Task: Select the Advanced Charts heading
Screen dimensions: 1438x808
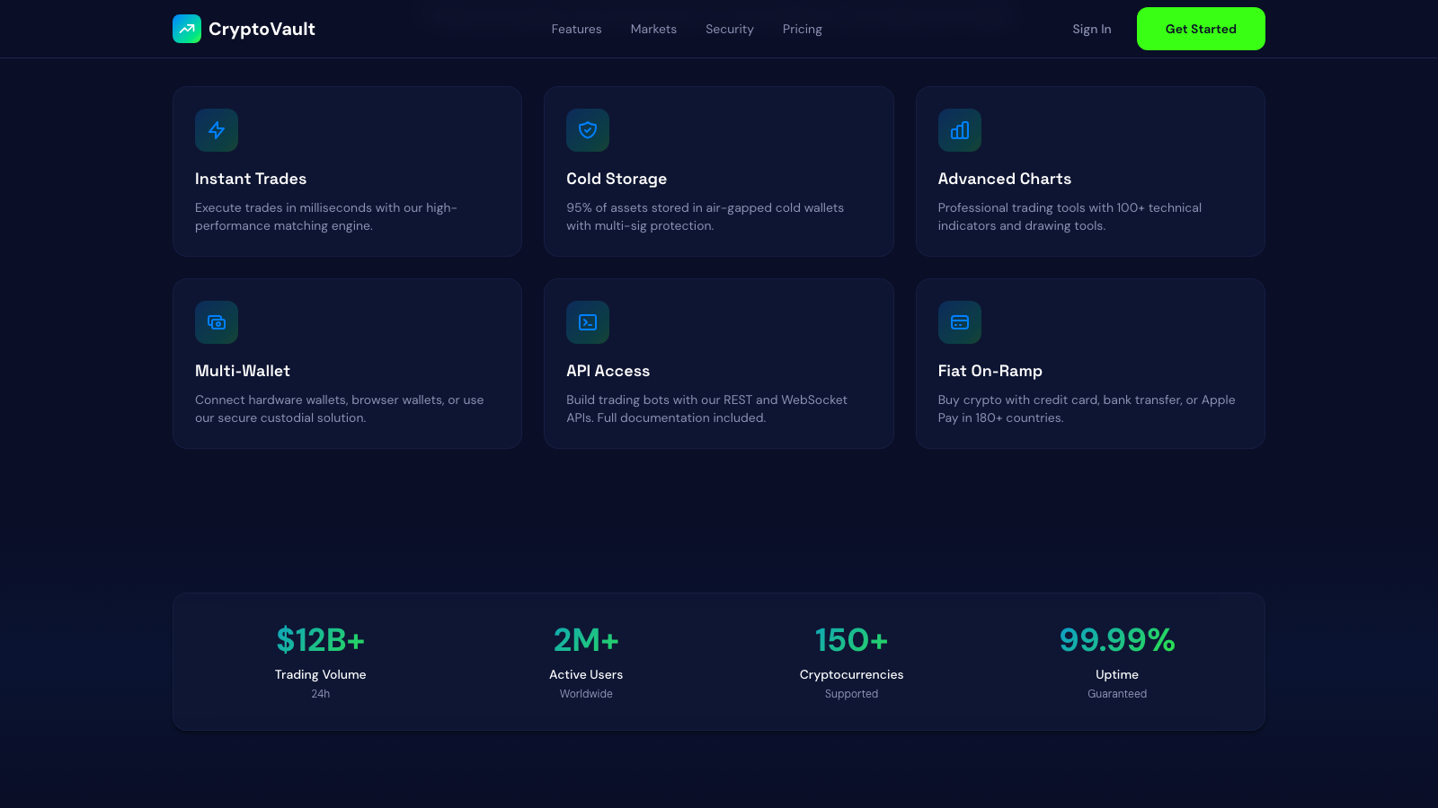Action: click(x=1005, y=179)
